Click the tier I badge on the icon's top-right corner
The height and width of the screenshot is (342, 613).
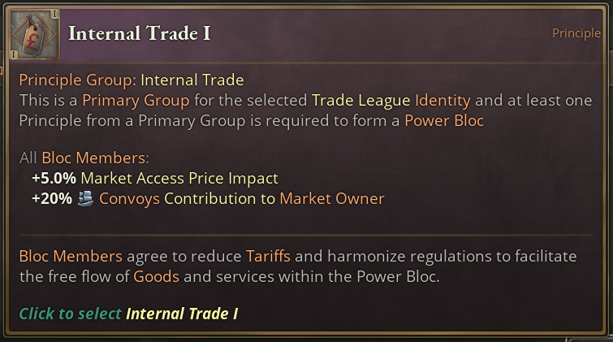(54, 15)
